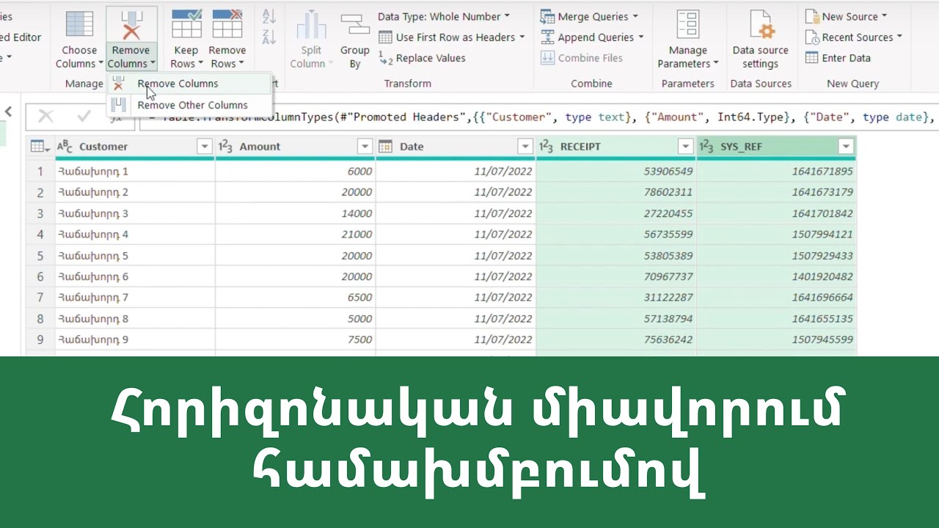Change Customer column data type icon

65,147
